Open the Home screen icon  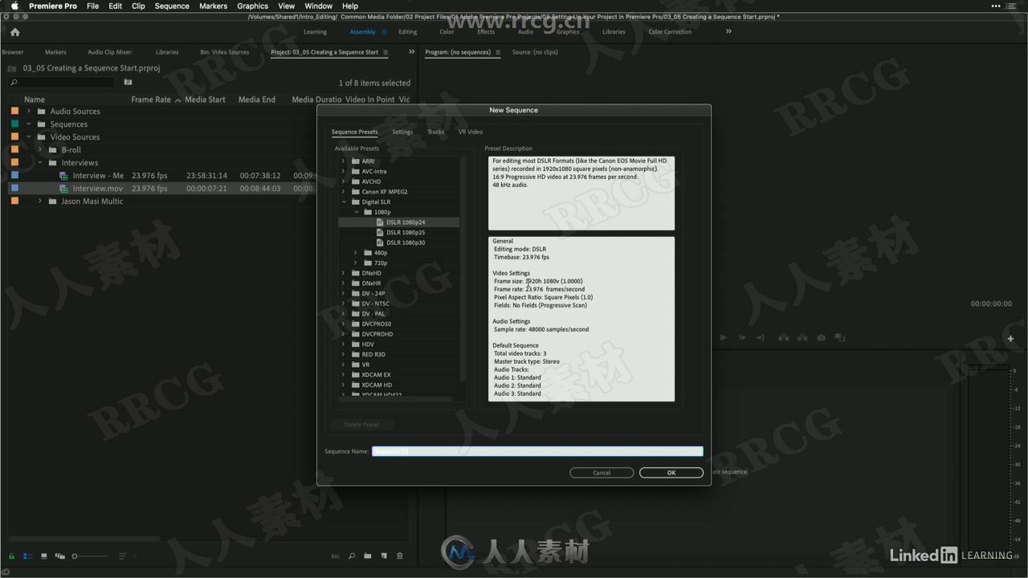[14, 32]
